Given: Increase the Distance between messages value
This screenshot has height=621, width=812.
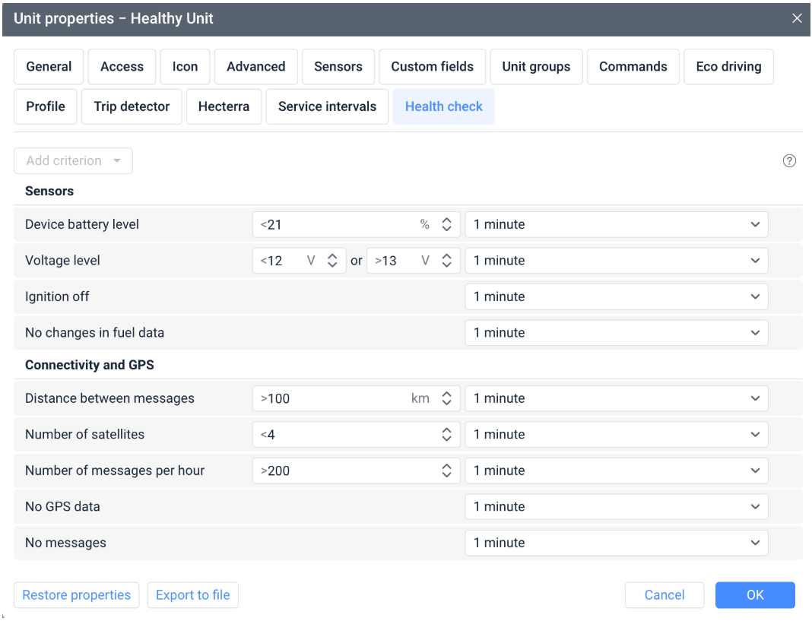Looking at the screenshot, I should point(447,394).
